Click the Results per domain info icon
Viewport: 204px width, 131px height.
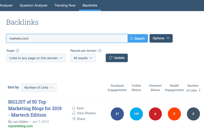point(100,51)
